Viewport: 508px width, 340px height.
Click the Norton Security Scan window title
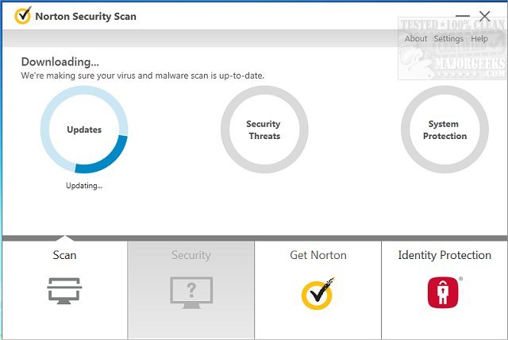[86, 16]
